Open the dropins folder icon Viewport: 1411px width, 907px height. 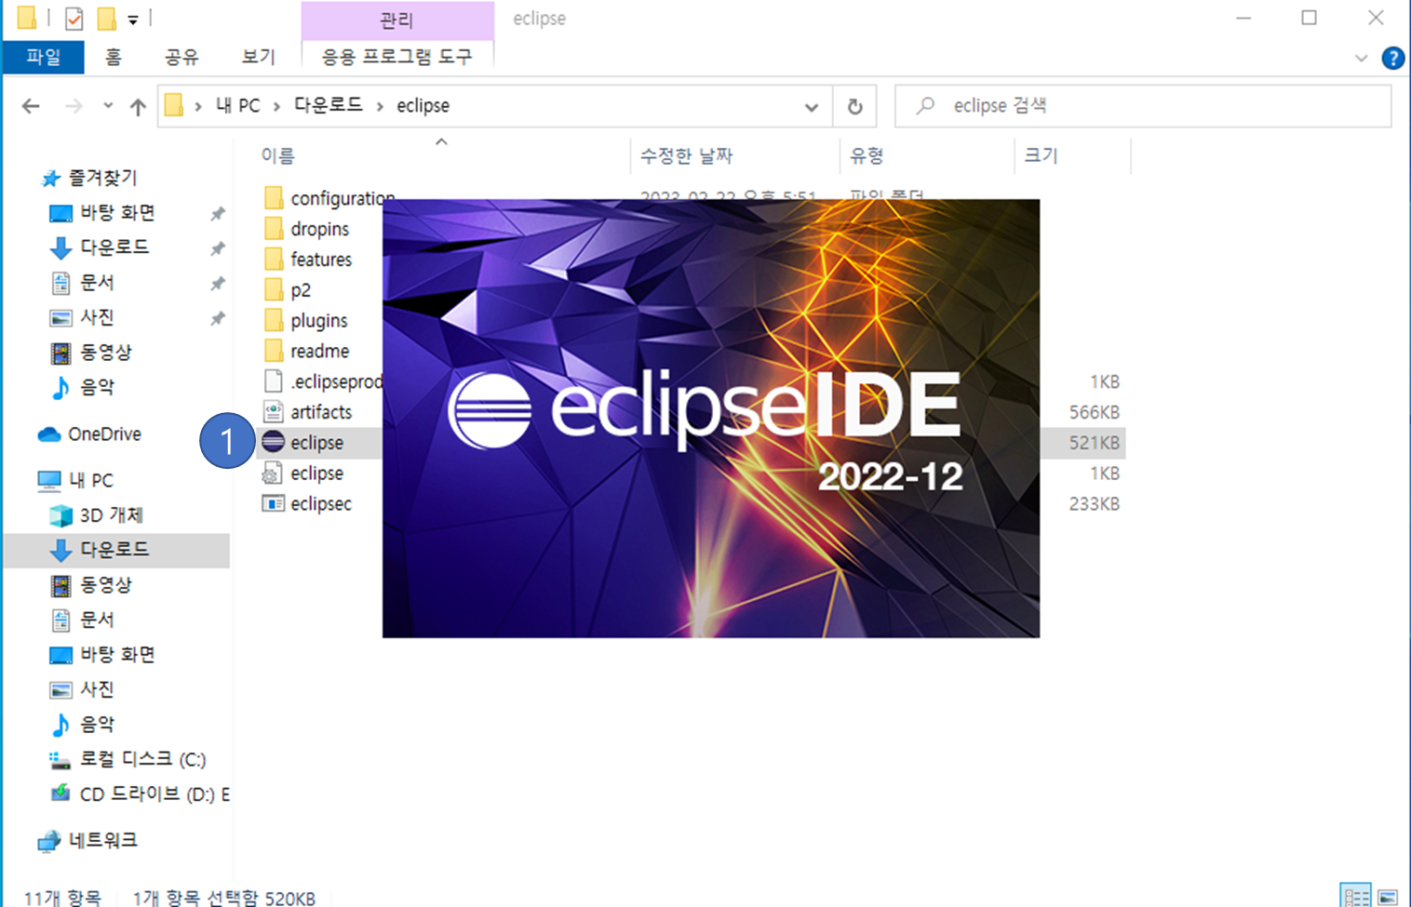[273, 229]
